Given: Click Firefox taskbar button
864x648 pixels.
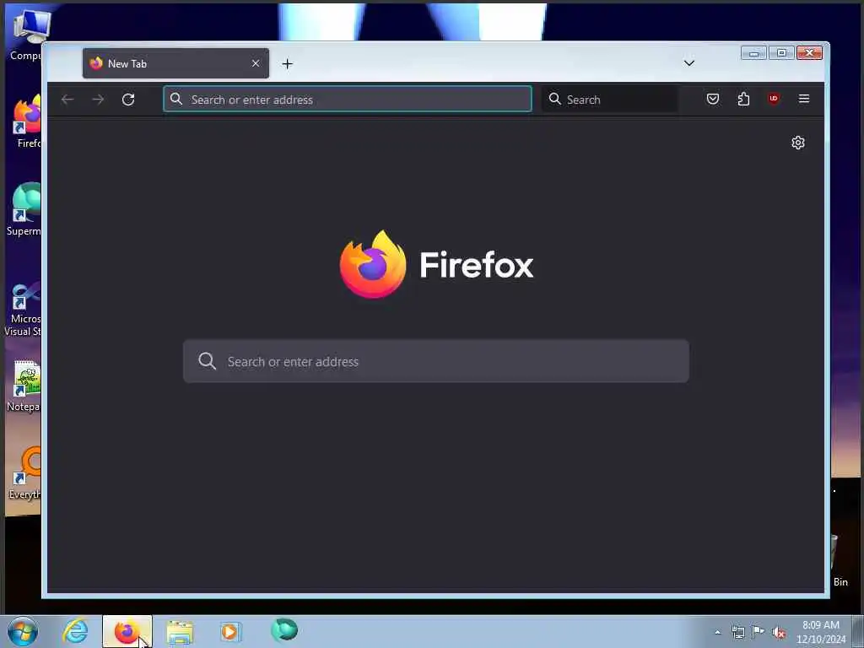Looking at the screenshot, I should coord(127,631).
